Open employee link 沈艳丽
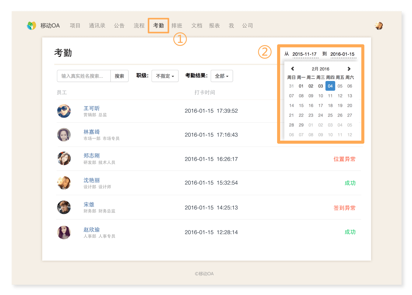Viewport: 412px width, 295px height. click(92, 180)
